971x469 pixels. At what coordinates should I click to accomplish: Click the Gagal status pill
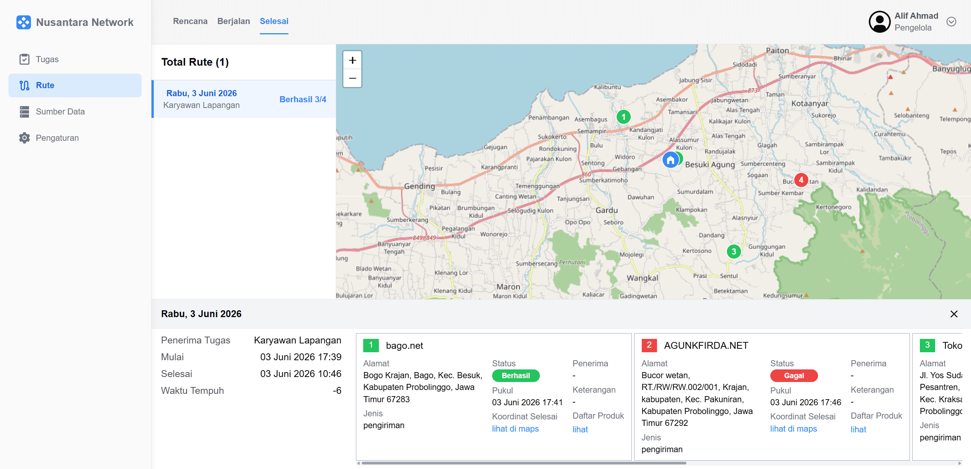coord(794,376)
